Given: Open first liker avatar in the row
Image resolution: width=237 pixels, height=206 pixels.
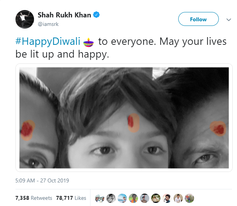Looking at the screenshot, I should coord(100,198).
